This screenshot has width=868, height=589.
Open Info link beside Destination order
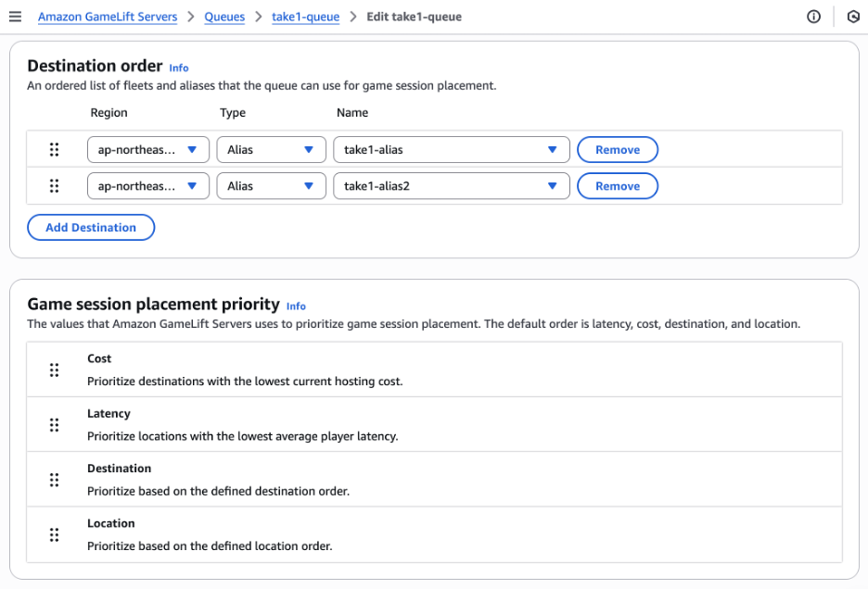click(179, 68)
